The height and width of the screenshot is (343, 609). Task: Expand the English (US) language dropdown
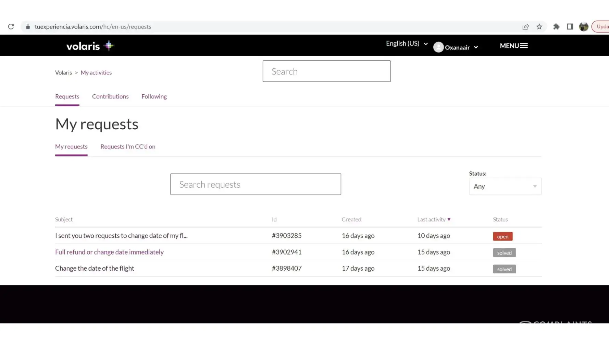point(407,44)
